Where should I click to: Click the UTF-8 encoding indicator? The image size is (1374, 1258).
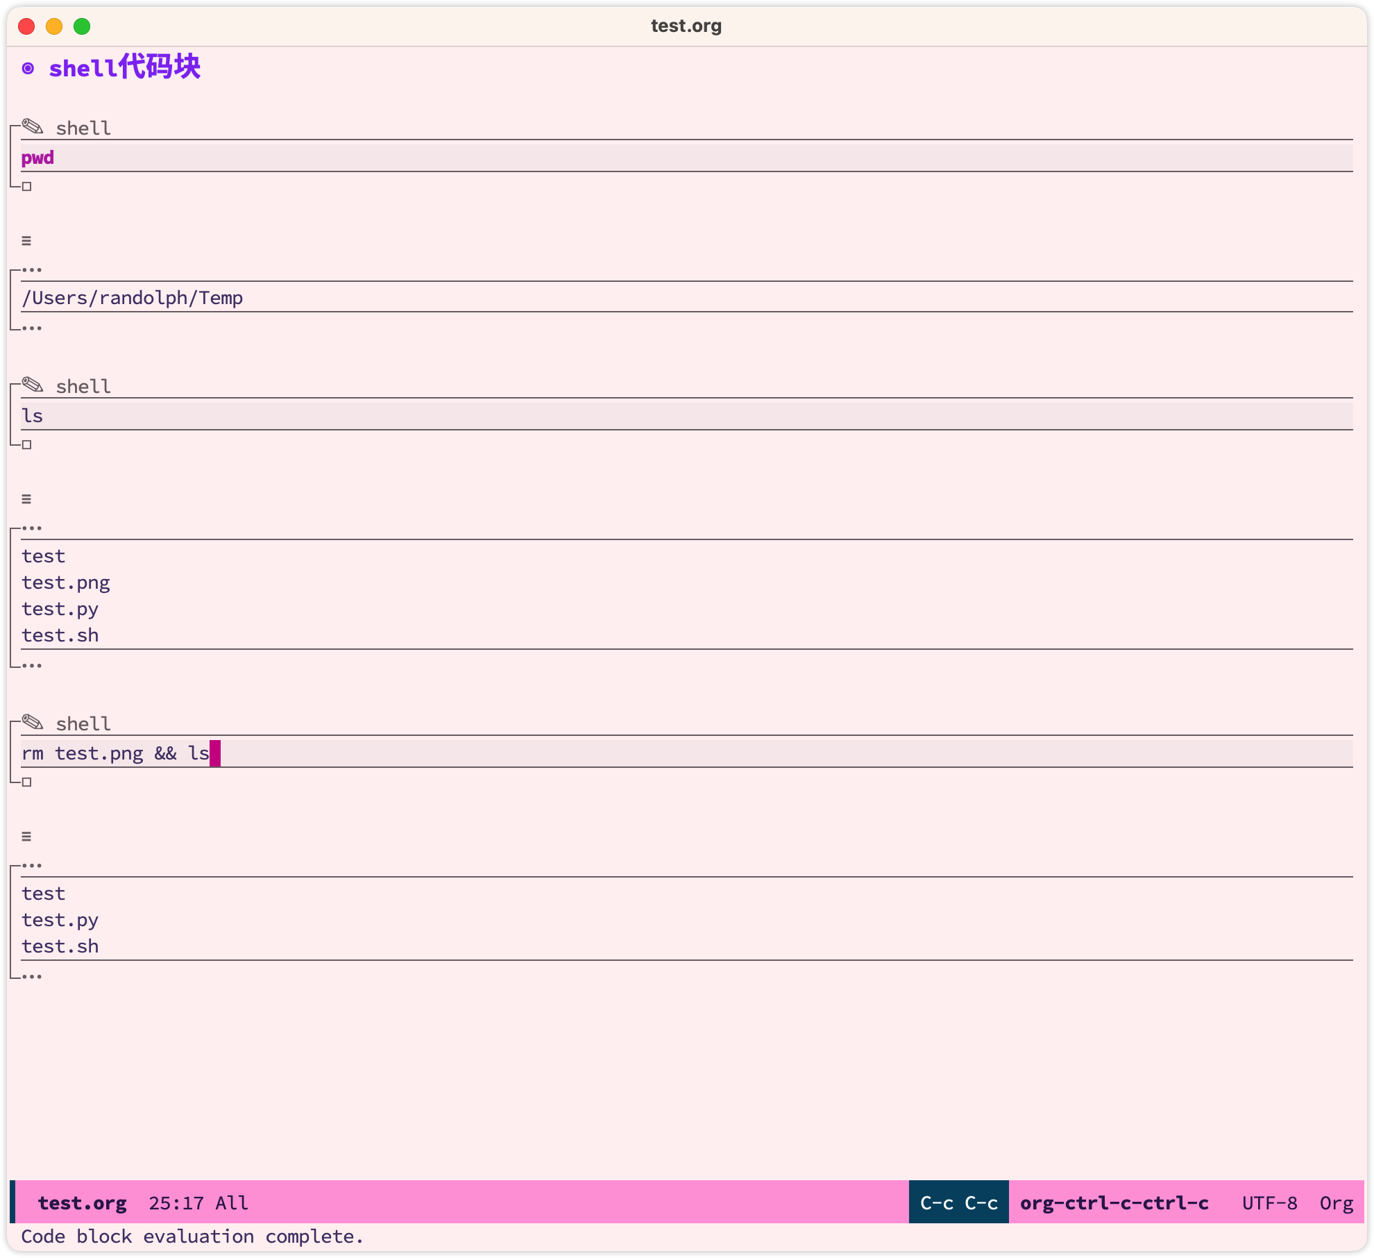coord(1270,1203)
